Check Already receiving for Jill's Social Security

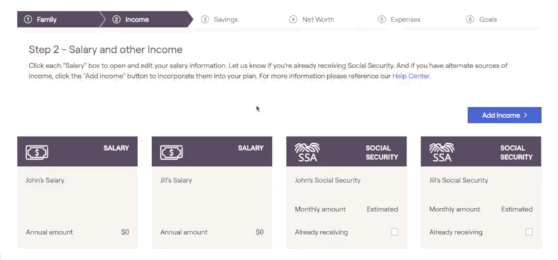pyautogui.click(x=529, y=232)
